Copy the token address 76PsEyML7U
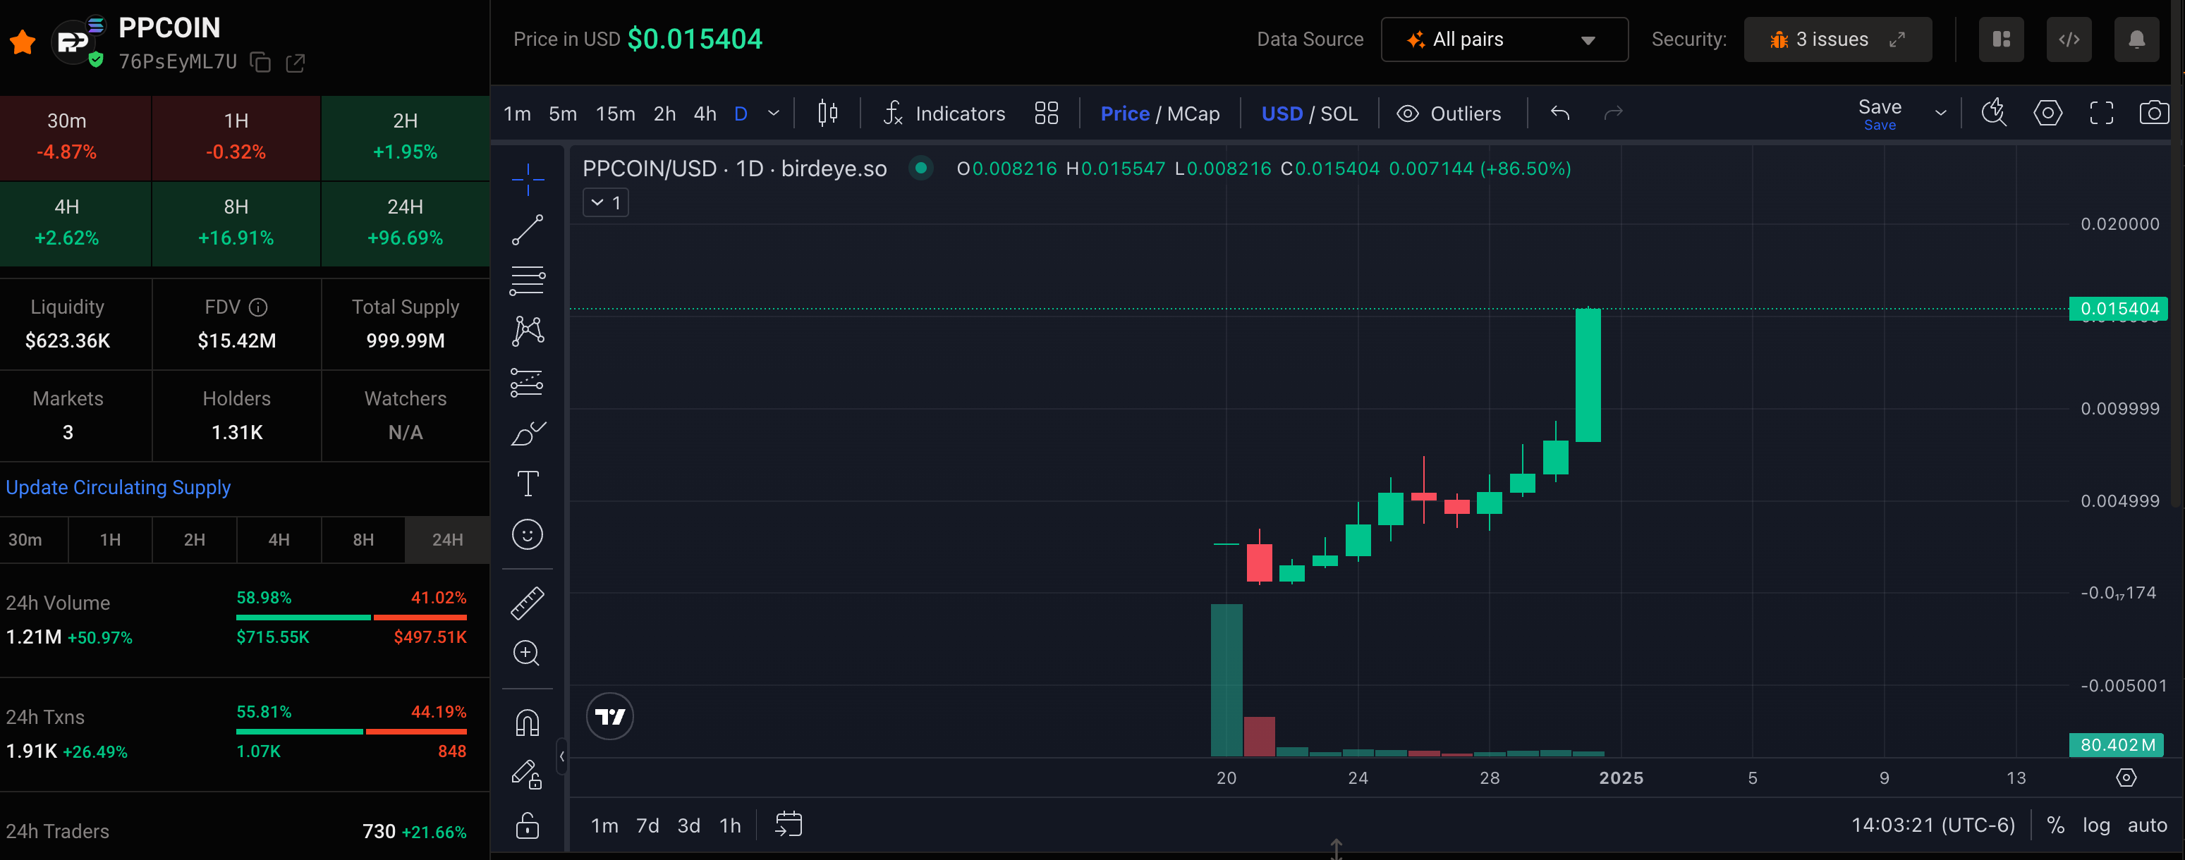Viewport: 2185px width, 860px height. coord(260,63)
